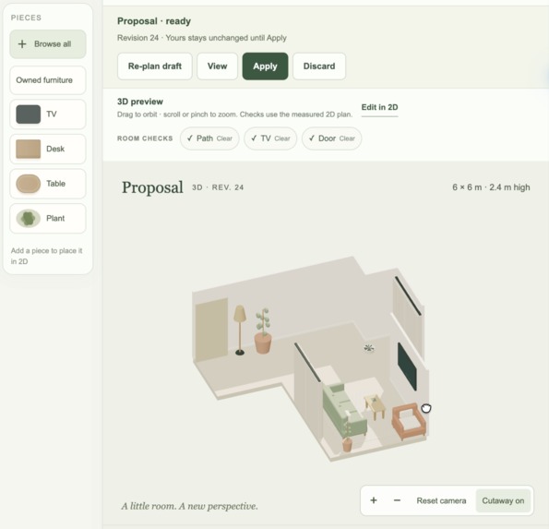Click the floor lamp in the 3D room
This screenshot has height=529, width=549.
(x=240, y=330)
